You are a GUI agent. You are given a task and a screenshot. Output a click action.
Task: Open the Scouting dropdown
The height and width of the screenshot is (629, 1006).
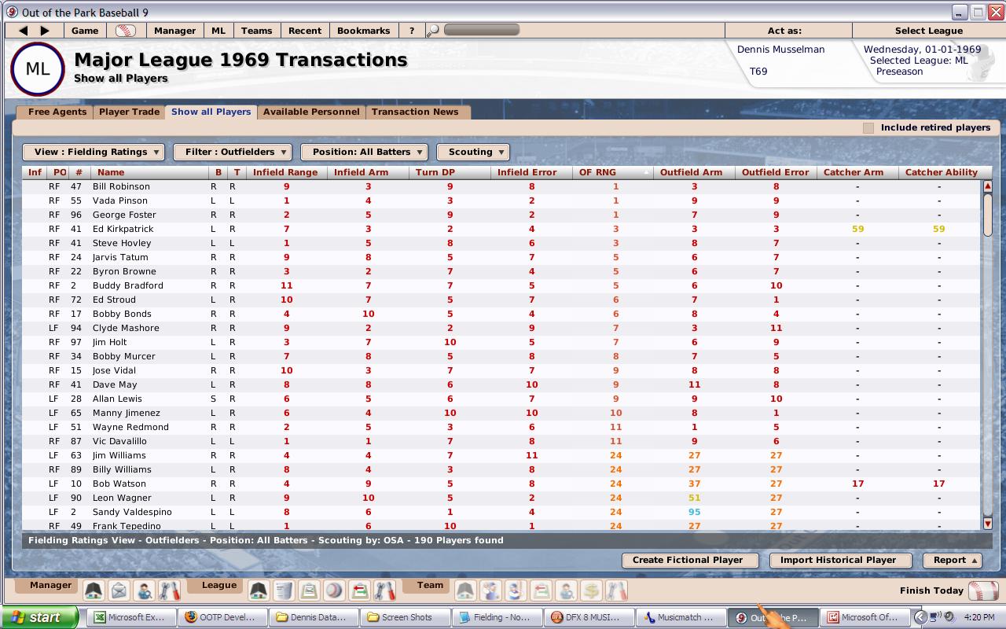coord(473,152)
